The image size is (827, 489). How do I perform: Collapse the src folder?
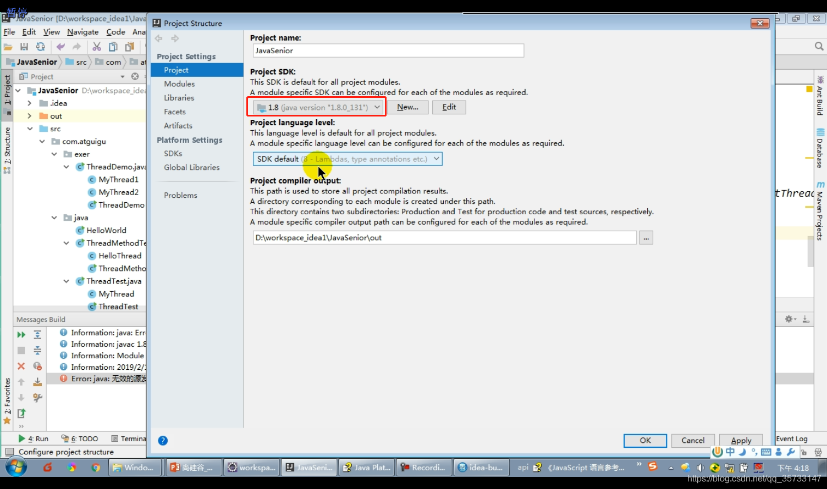[30, 129]
